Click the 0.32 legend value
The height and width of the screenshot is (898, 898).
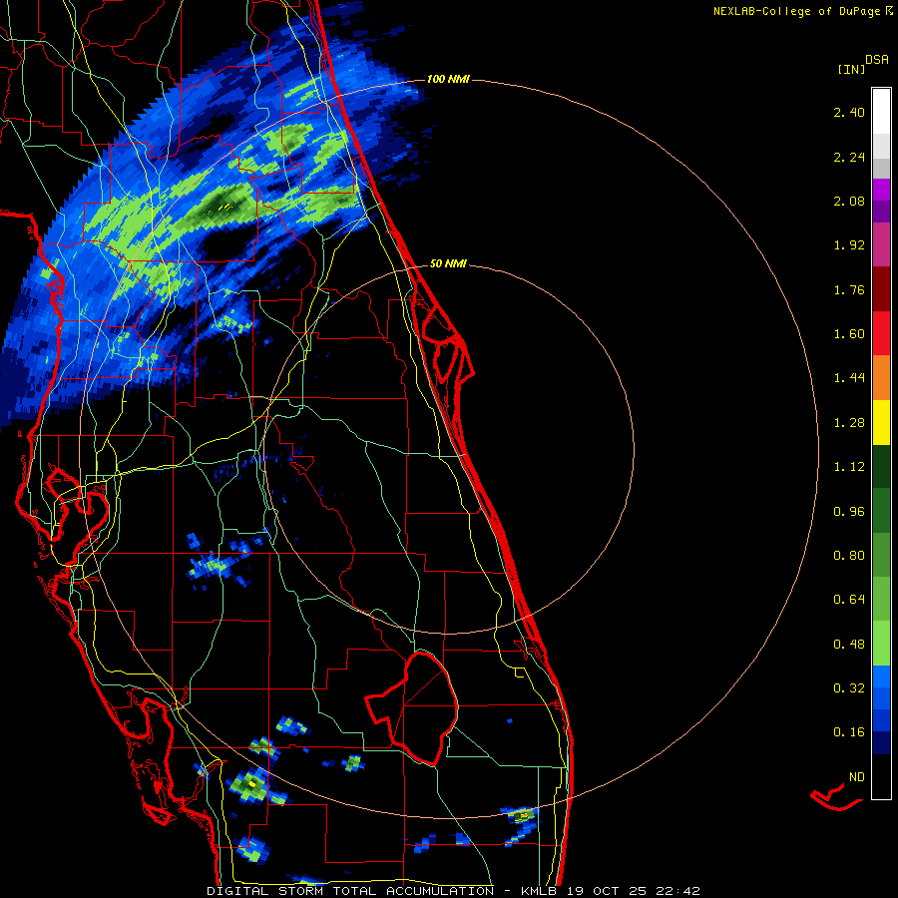[x=849, y=688]
